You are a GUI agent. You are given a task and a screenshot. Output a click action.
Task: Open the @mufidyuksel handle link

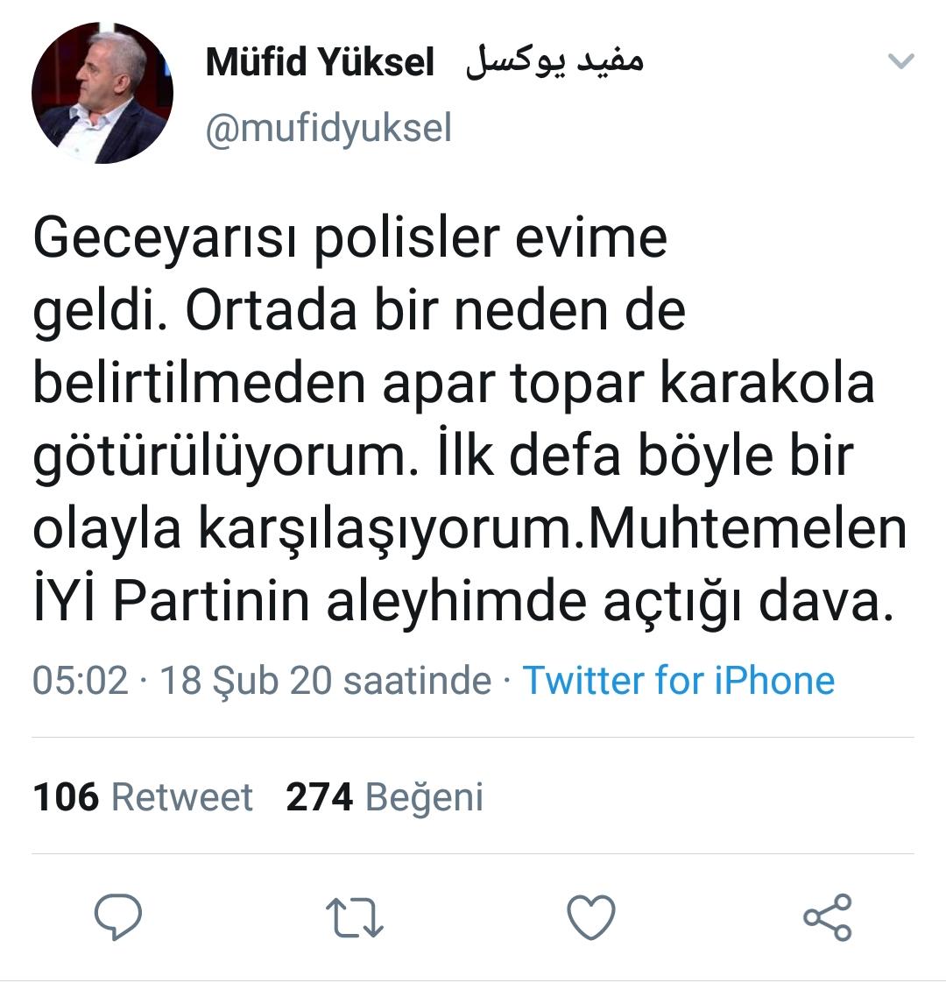[328, 129]
